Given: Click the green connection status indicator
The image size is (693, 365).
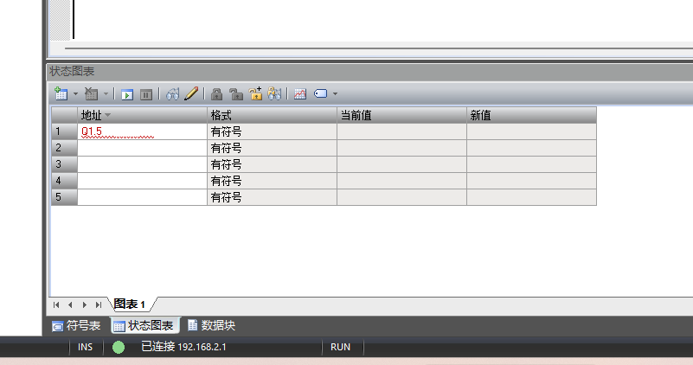Looking at the screenshot, I should [x=119, y=348].
